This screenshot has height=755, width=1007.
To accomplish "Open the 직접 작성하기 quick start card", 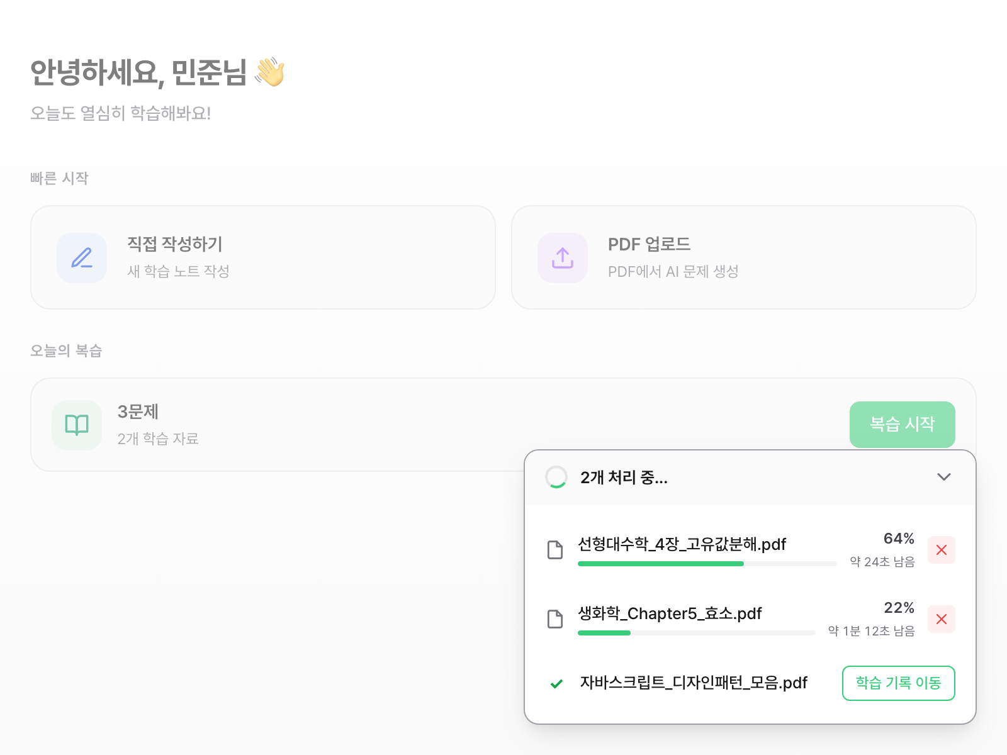I will pos(263,257).
